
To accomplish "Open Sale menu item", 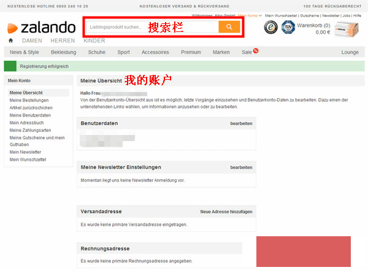I will coord(247,52).
